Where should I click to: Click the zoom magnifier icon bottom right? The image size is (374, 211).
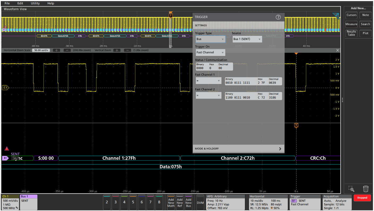tap(351, 189)
